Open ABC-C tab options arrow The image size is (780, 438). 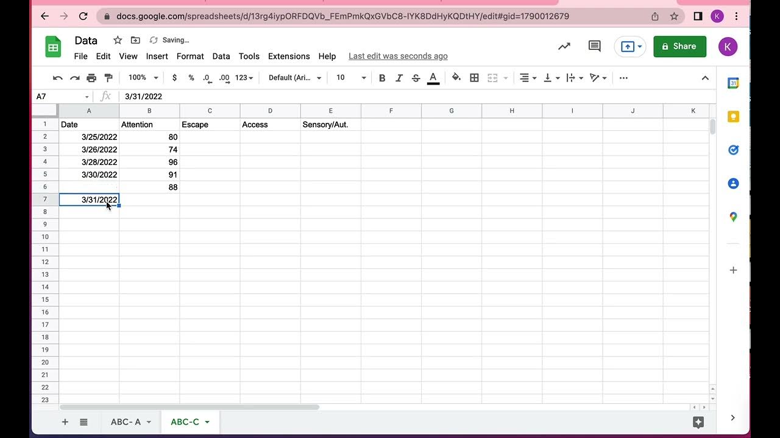(207, 422)
